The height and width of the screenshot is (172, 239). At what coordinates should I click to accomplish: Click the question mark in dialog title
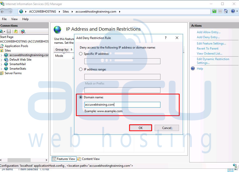pyautogui.click(x=166, y=38)
